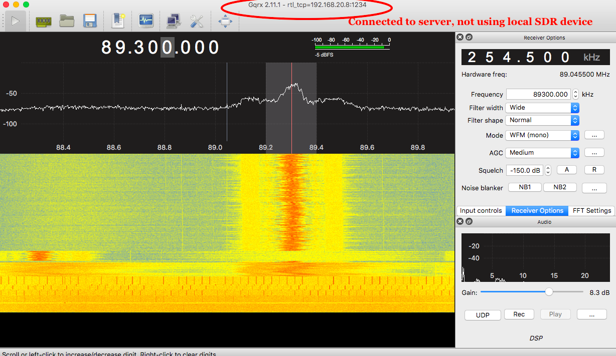
Task: Click the 89.8 frequency axis label
Action: click(x=418, y=147)
